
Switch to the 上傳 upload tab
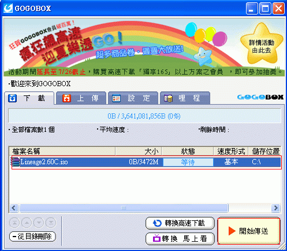pyautogui.click(x=81, y=98)
